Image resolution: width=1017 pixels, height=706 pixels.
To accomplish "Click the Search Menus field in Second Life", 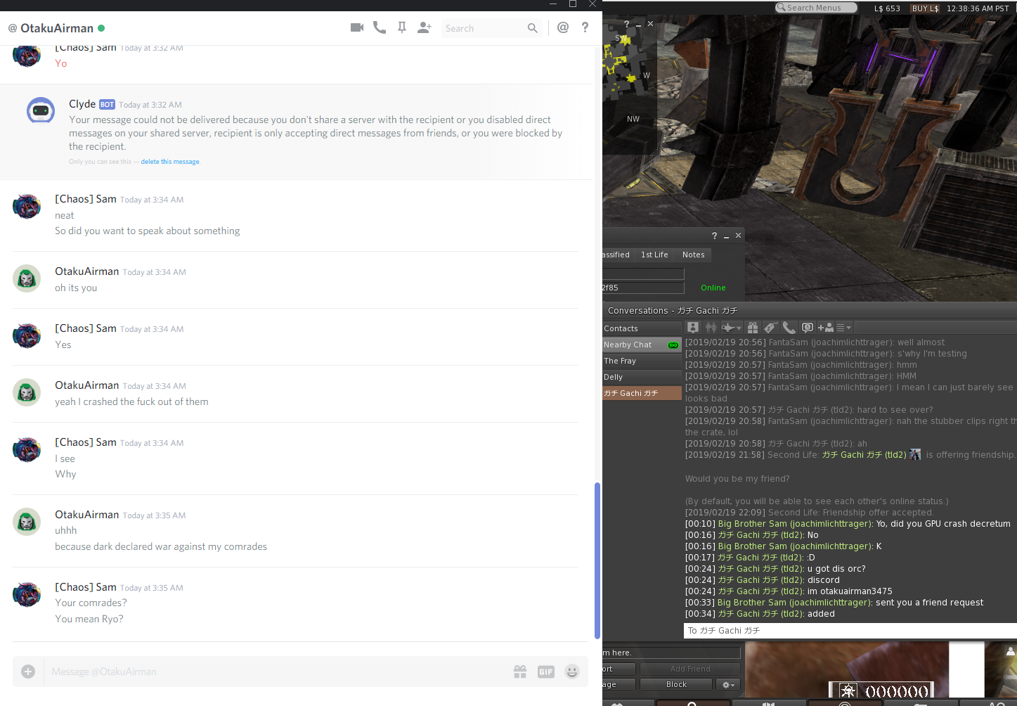I will tap(816, 8).
